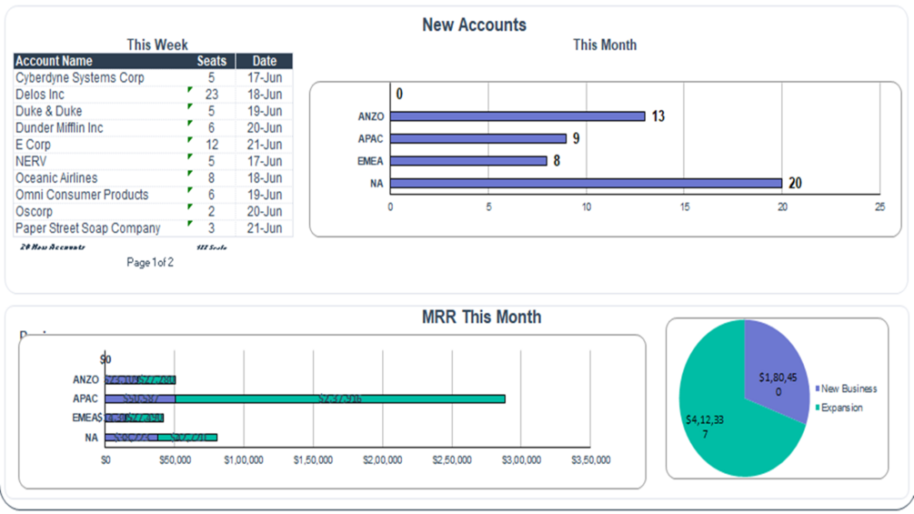
Task: Select the Oscorp account name
Action: pyautogui.click(x=34, y=212)
